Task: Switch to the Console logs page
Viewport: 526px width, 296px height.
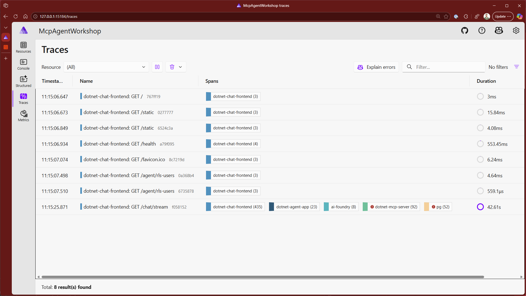Action: tap(23, 64)
